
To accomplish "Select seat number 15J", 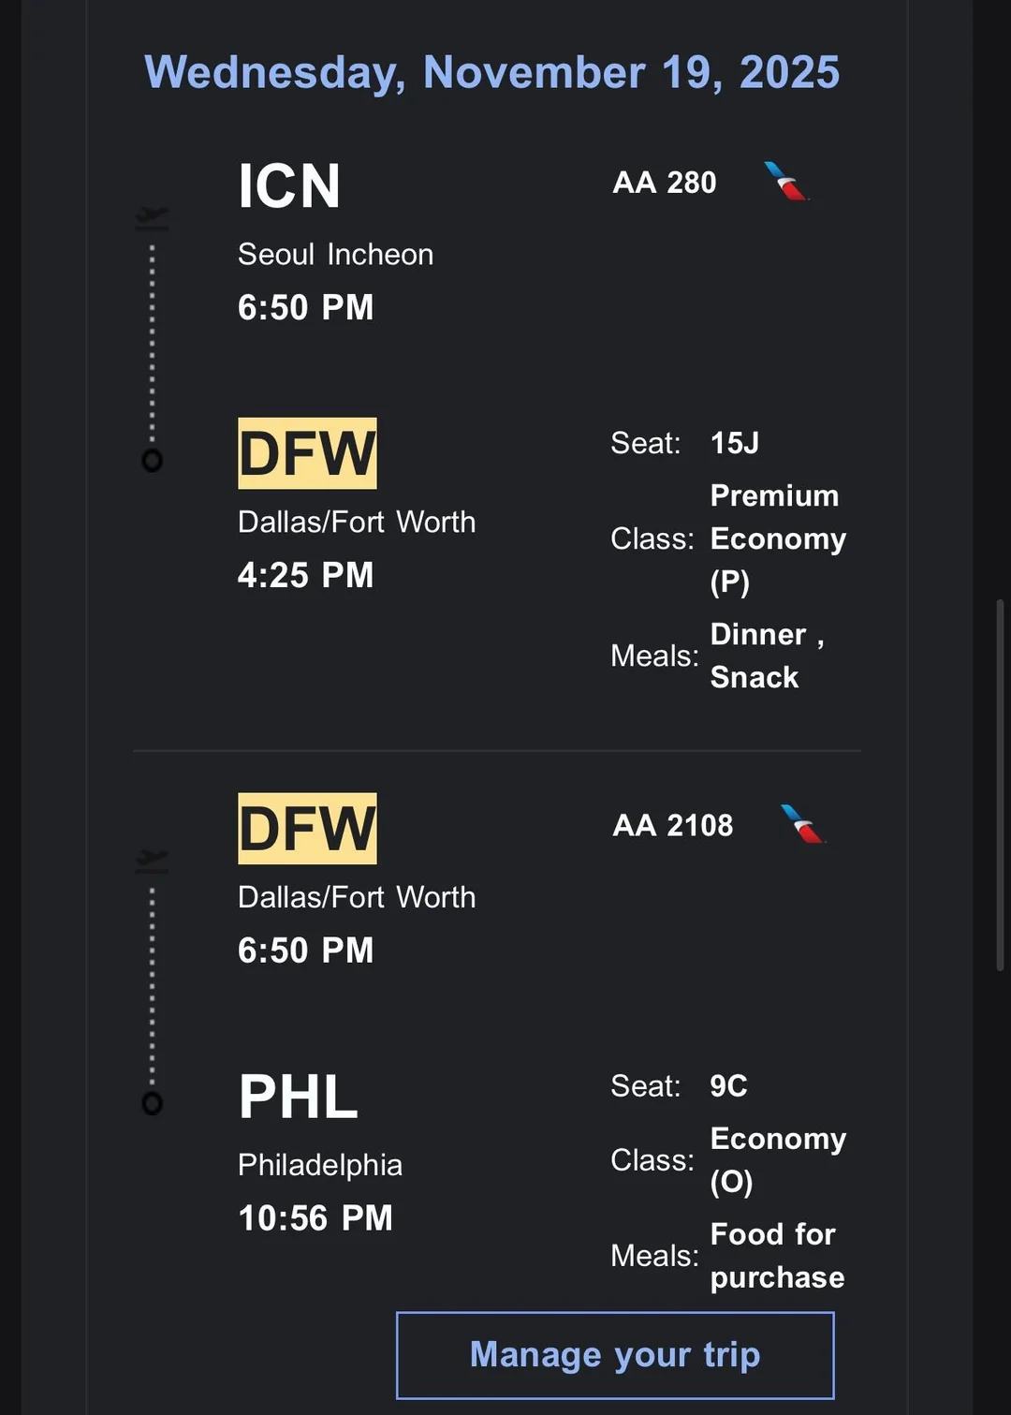I will pos(735,443).
